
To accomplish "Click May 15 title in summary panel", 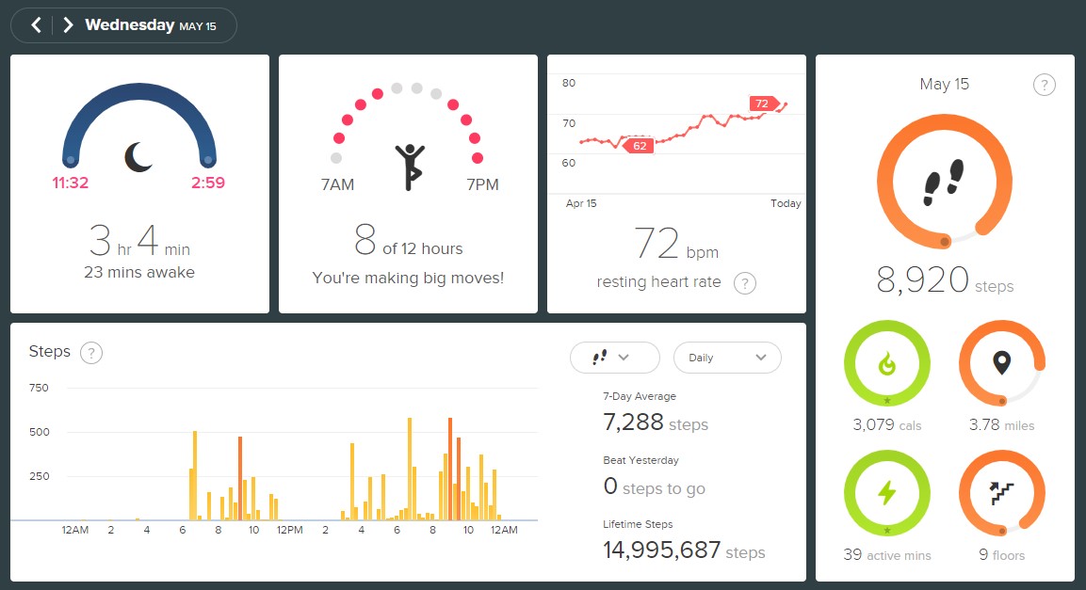I will [944, 85].
